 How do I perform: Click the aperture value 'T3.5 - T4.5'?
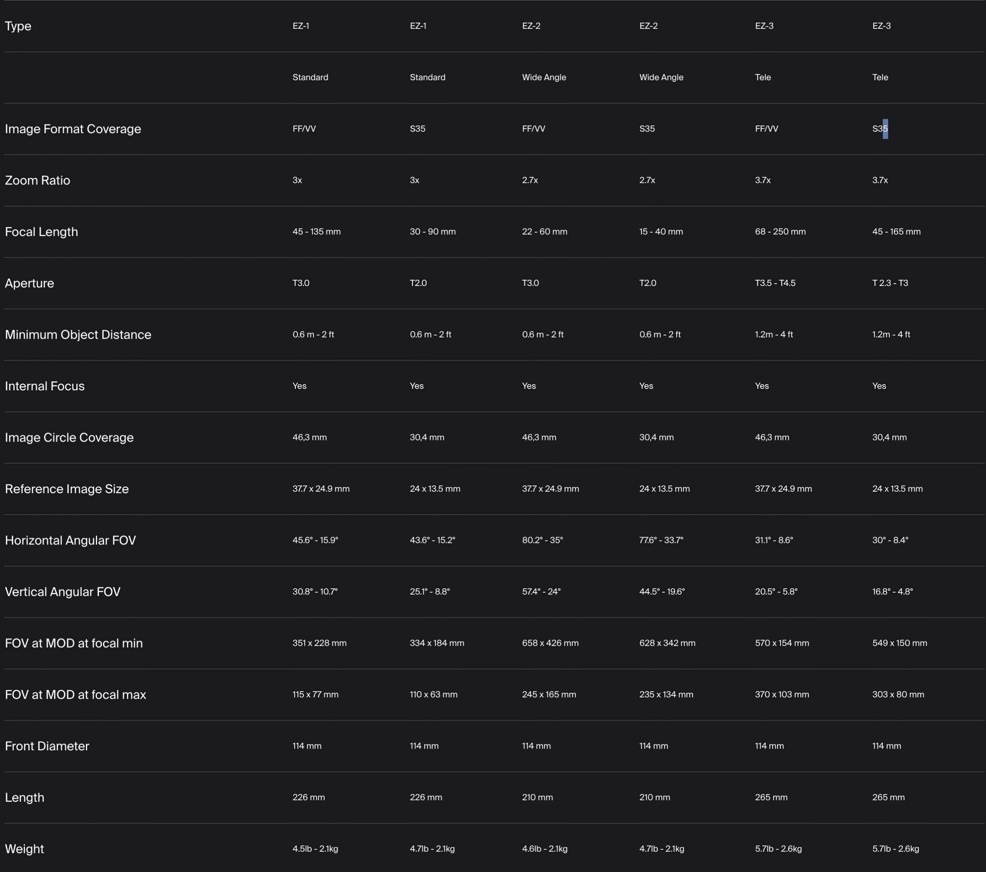pyautogui.click(x=775, y=283)
